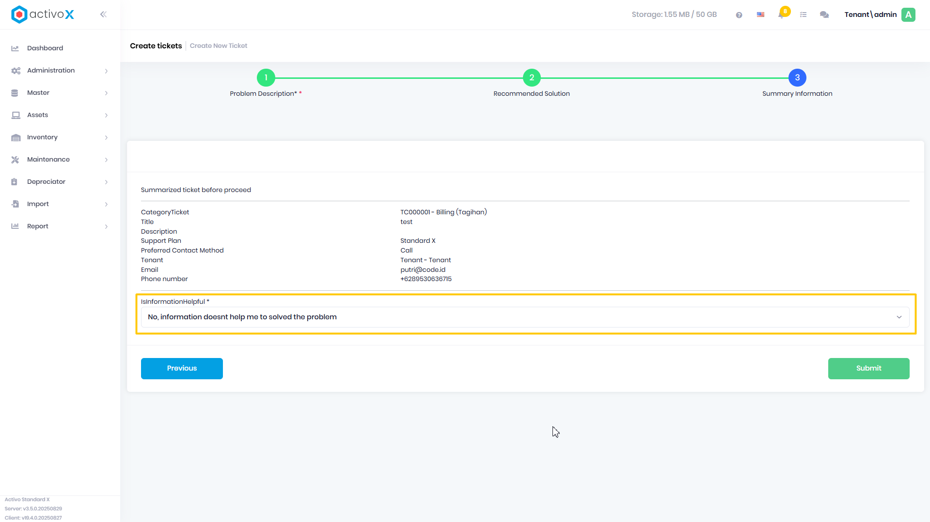
Task: Click the Create tickets heading
Action: tap(156, 46)
